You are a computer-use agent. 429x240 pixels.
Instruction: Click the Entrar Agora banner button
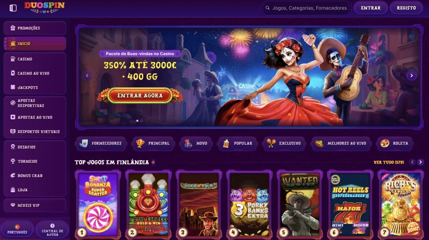pyautogui.click(x=140, y=95)
